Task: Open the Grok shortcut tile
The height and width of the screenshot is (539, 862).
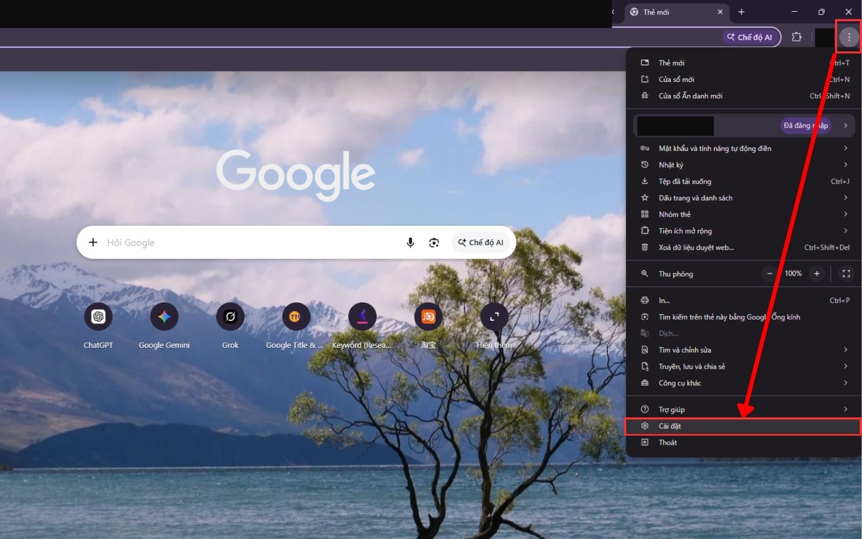Action: click(230, 316)
